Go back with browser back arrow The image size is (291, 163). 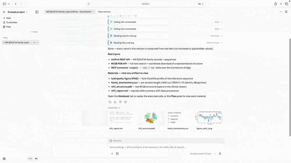(x=16, y=4)
